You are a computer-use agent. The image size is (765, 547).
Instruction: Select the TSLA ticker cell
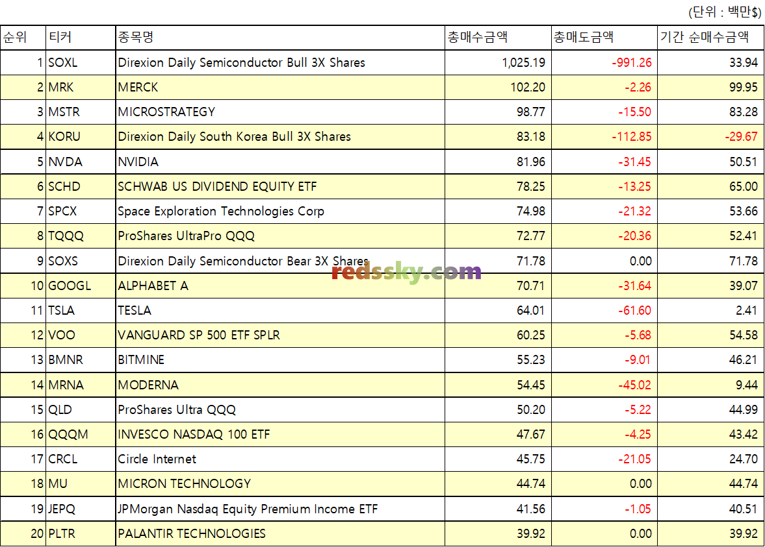coord(81,310)
